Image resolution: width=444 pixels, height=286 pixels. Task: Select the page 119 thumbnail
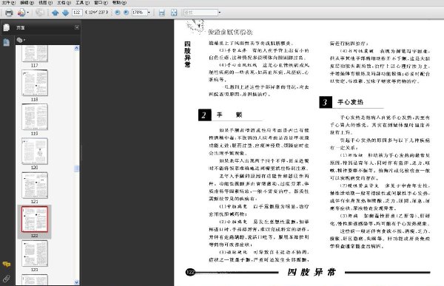pyautogui.click(x=35, y=117)
